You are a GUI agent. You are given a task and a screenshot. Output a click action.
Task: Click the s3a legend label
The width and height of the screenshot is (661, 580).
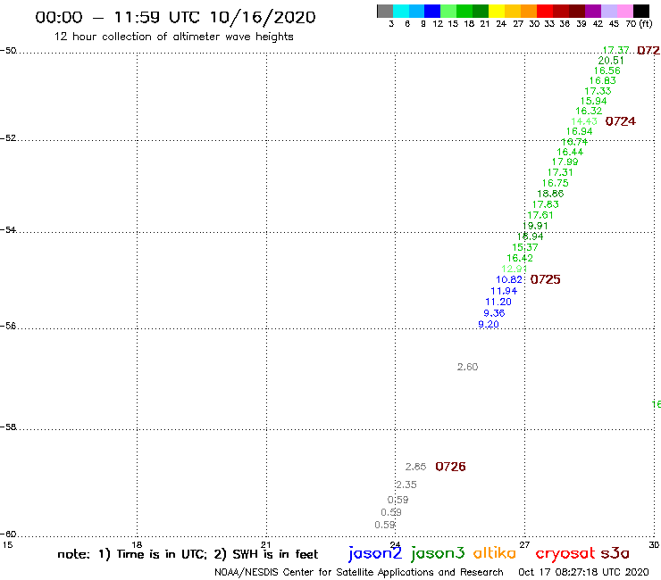(x=615, y=553)
